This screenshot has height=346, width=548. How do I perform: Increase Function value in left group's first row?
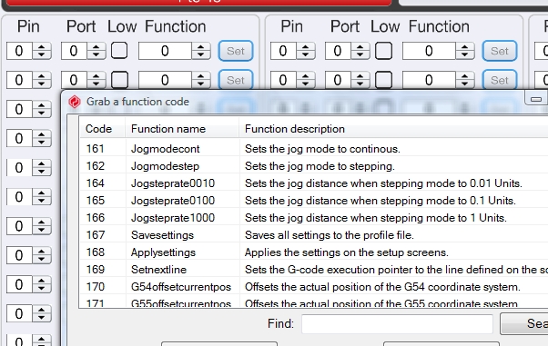200,47
